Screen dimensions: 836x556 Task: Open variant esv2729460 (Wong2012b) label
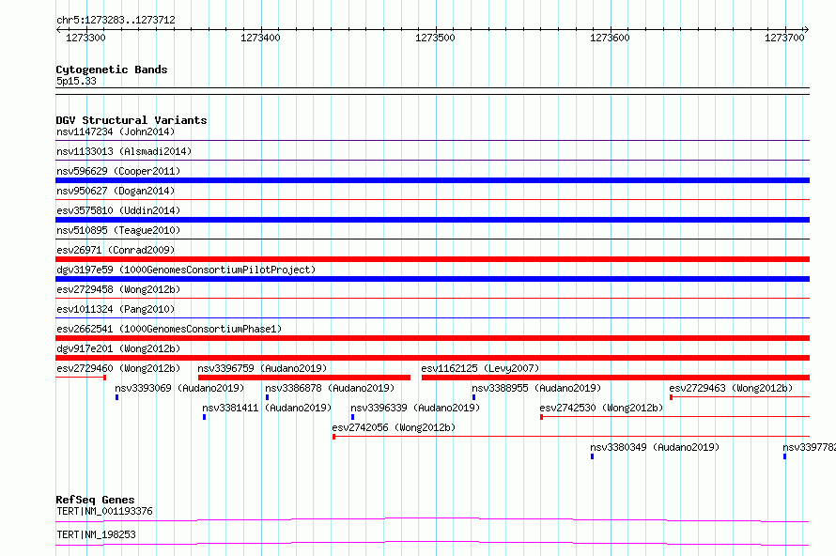point(118,368)
